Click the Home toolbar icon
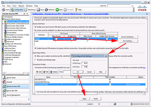This screenshot has width=151, height=107. (4, 10)
